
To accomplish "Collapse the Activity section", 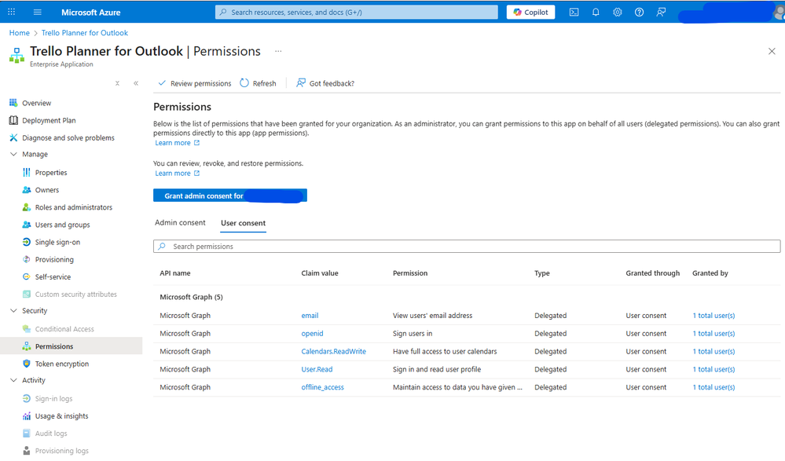I will coord(13,380).
